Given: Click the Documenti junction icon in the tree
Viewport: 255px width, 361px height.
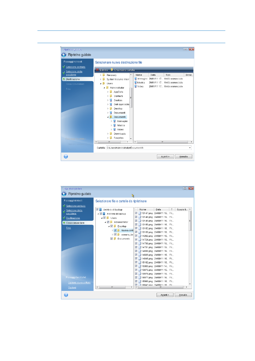Looking at the screenshot, I should coord(111,113).
